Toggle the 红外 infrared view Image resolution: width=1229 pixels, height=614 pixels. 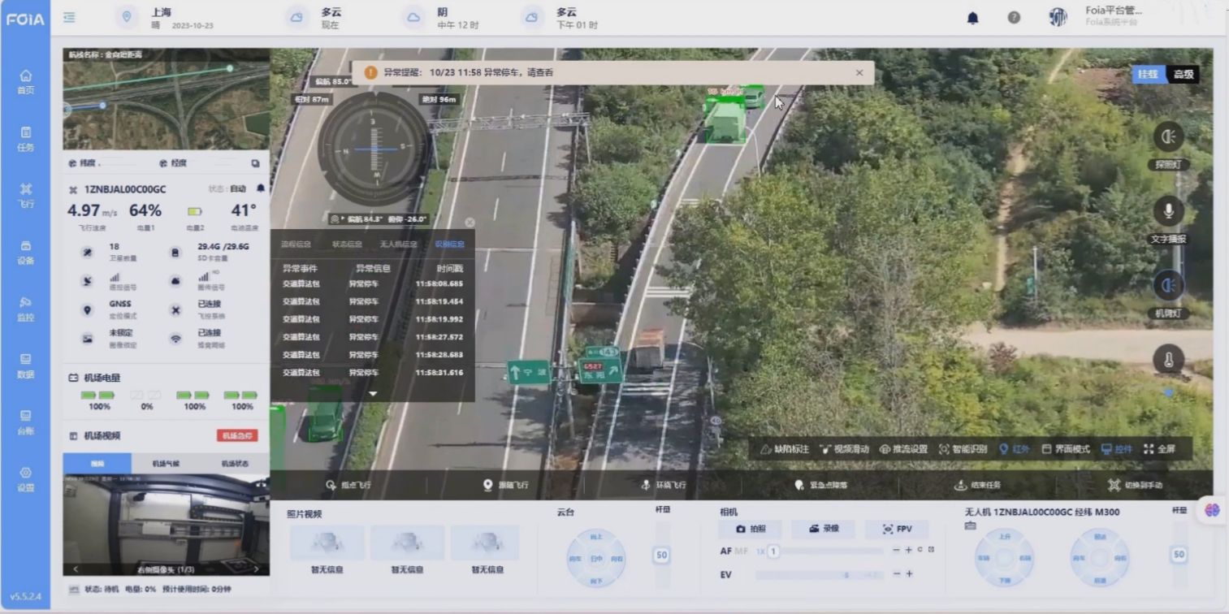pos(1014,449)
